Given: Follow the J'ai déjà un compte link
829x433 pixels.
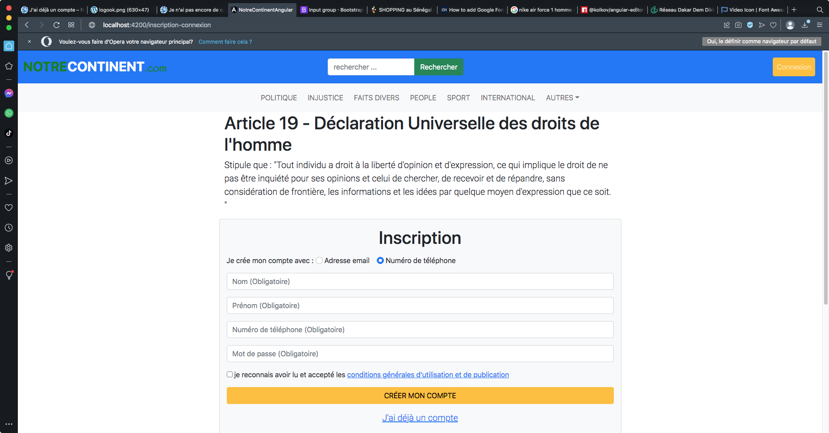Looking at the screenshot, I should (420, 418).
